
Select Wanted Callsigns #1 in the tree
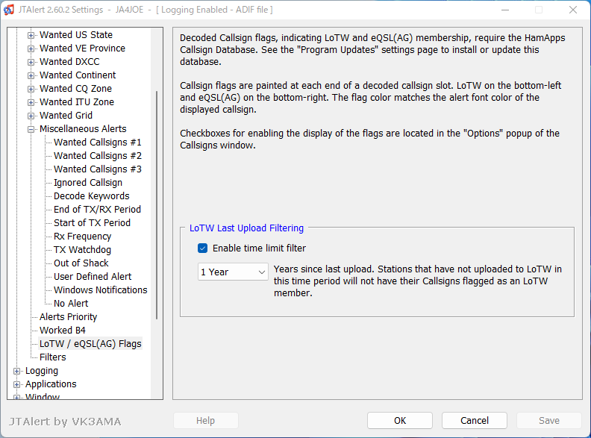(97, 143)
